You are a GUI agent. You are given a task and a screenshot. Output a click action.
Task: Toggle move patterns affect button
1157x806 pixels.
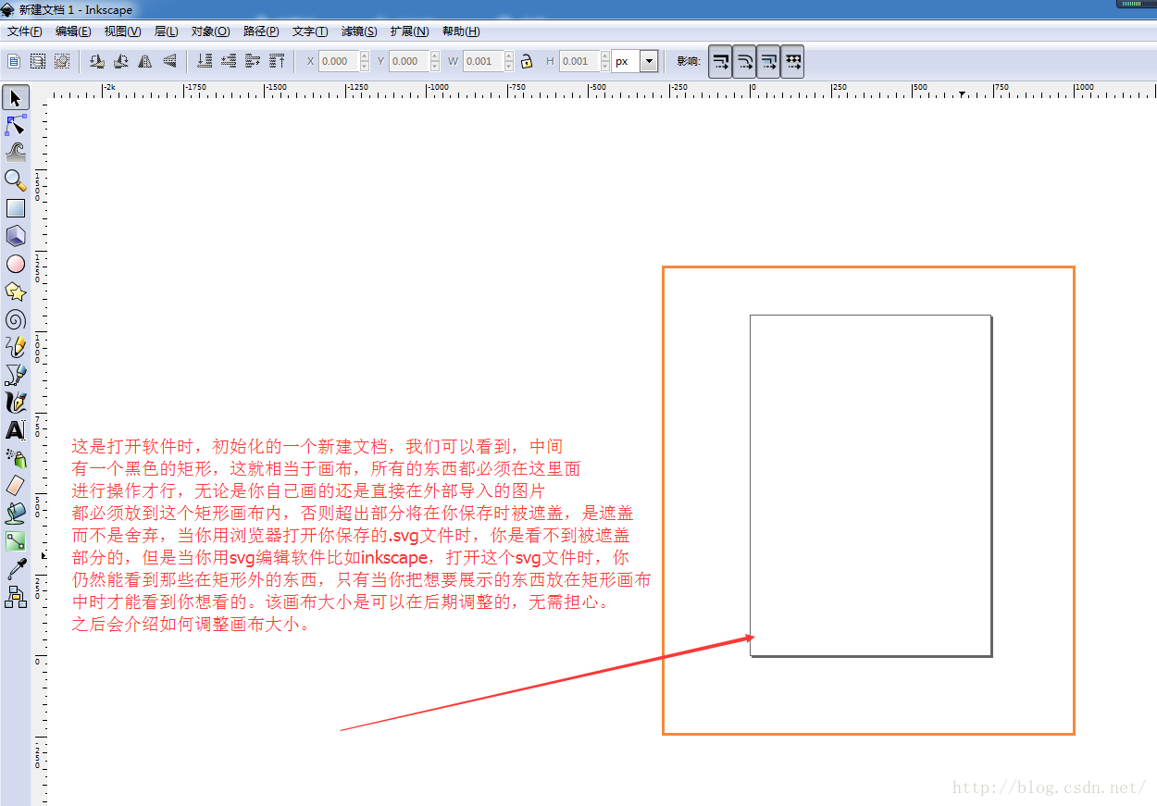click(792, 62)
